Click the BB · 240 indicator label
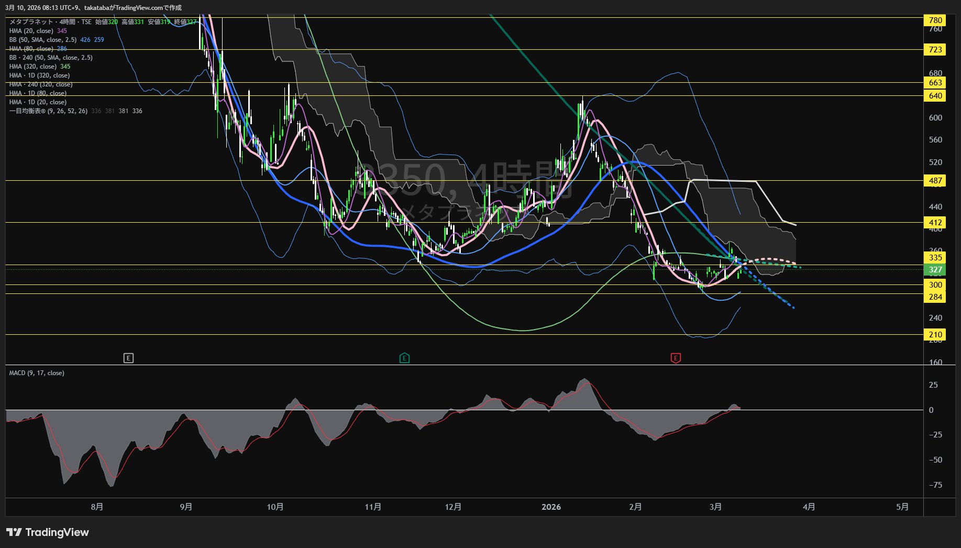961x548 pixels. (x=51, y=58)
